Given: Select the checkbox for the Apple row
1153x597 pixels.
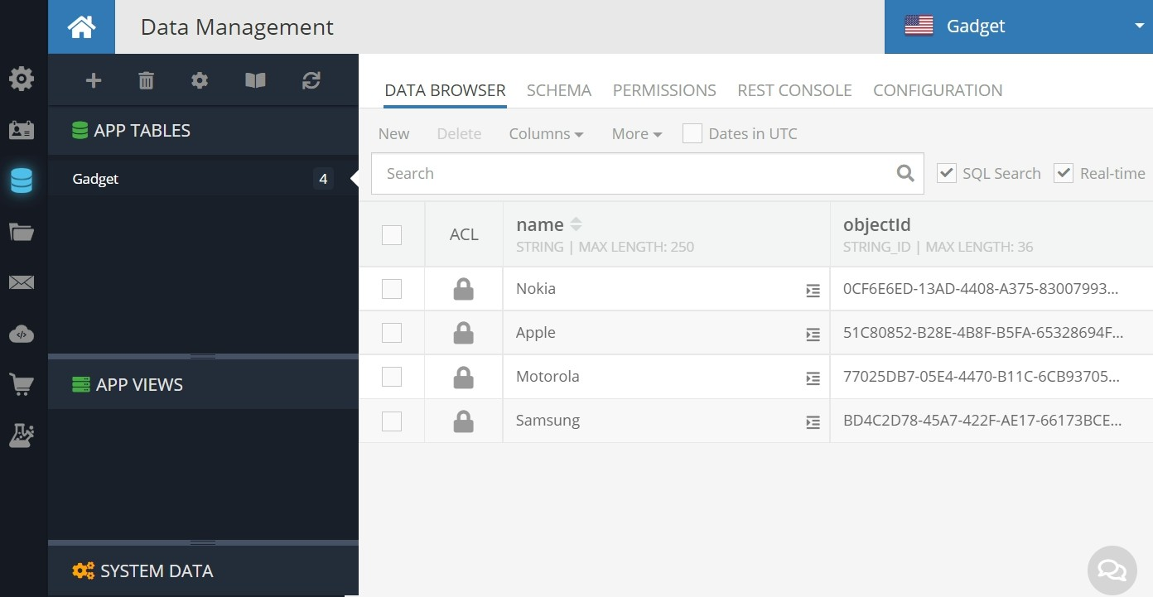Looking at the screenshot, I should 392,333.
